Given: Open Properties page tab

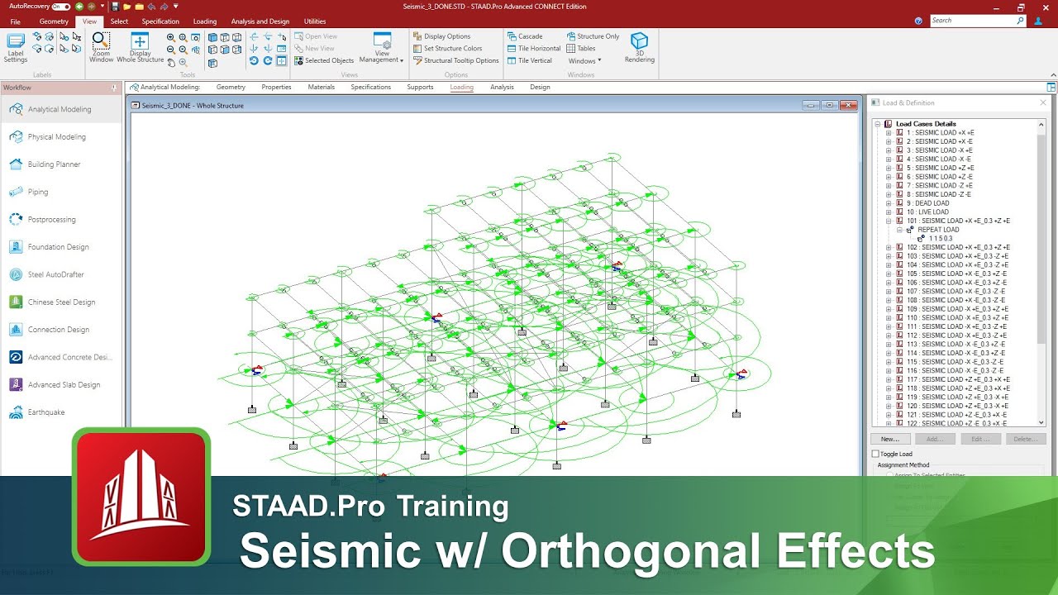Looking at the screenshot, I should 276,87.
